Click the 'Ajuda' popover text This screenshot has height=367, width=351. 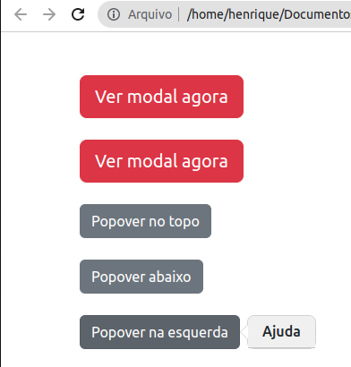pyautogui.click(x=281, y=331)
